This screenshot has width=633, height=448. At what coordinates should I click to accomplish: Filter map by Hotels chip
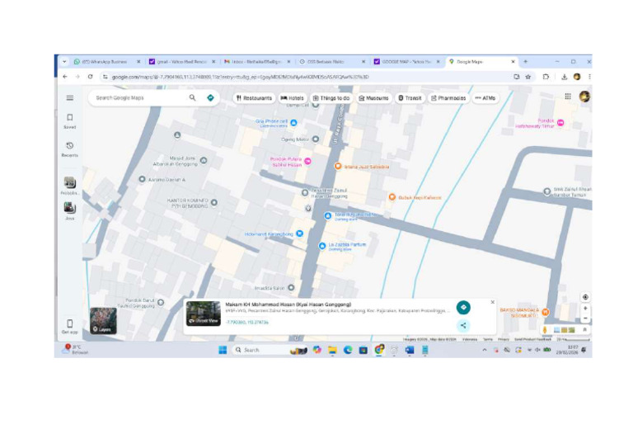point(293,97)
